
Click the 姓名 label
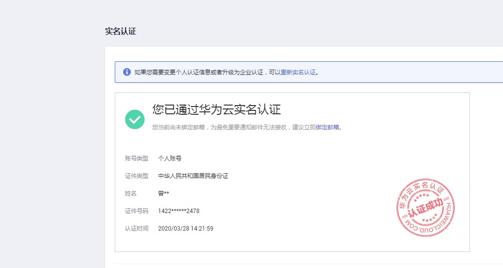130,193
